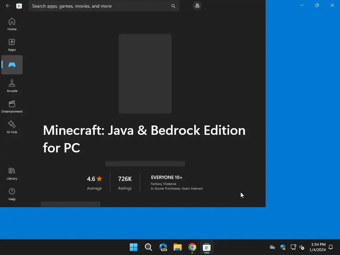Click the search magnifier icon in the search box

(173, 6)
